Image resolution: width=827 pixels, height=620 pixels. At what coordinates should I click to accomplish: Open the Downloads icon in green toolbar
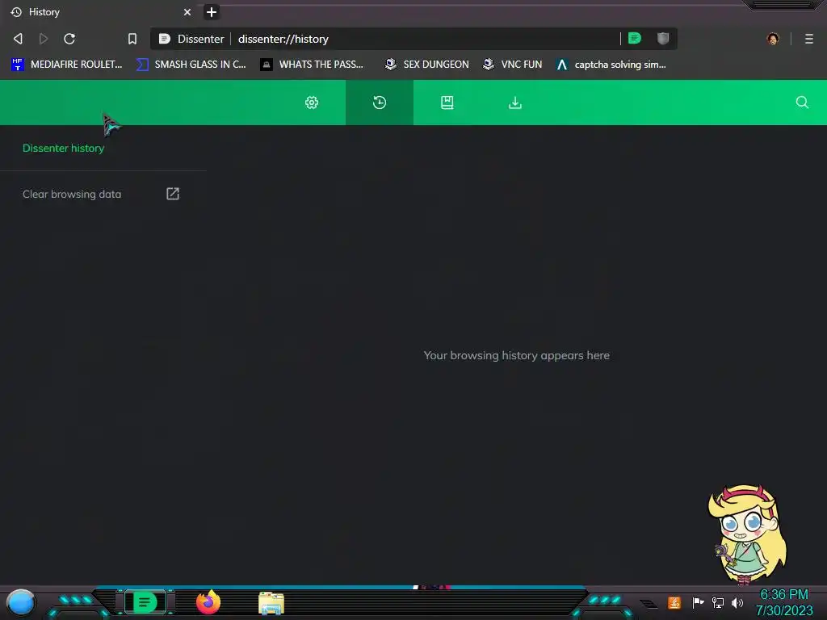pos(515,103)
